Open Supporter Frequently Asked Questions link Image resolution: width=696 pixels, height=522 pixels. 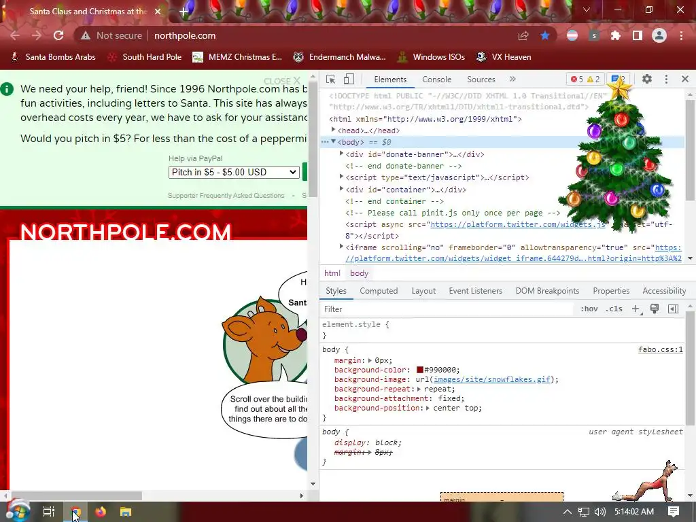click(226, 195)
